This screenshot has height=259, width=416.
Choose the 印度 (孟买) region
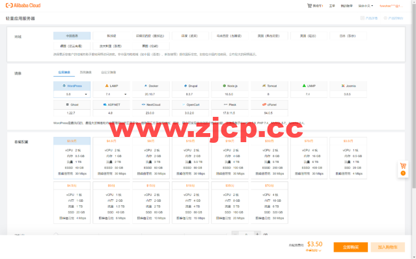click(x=191, y=36)
